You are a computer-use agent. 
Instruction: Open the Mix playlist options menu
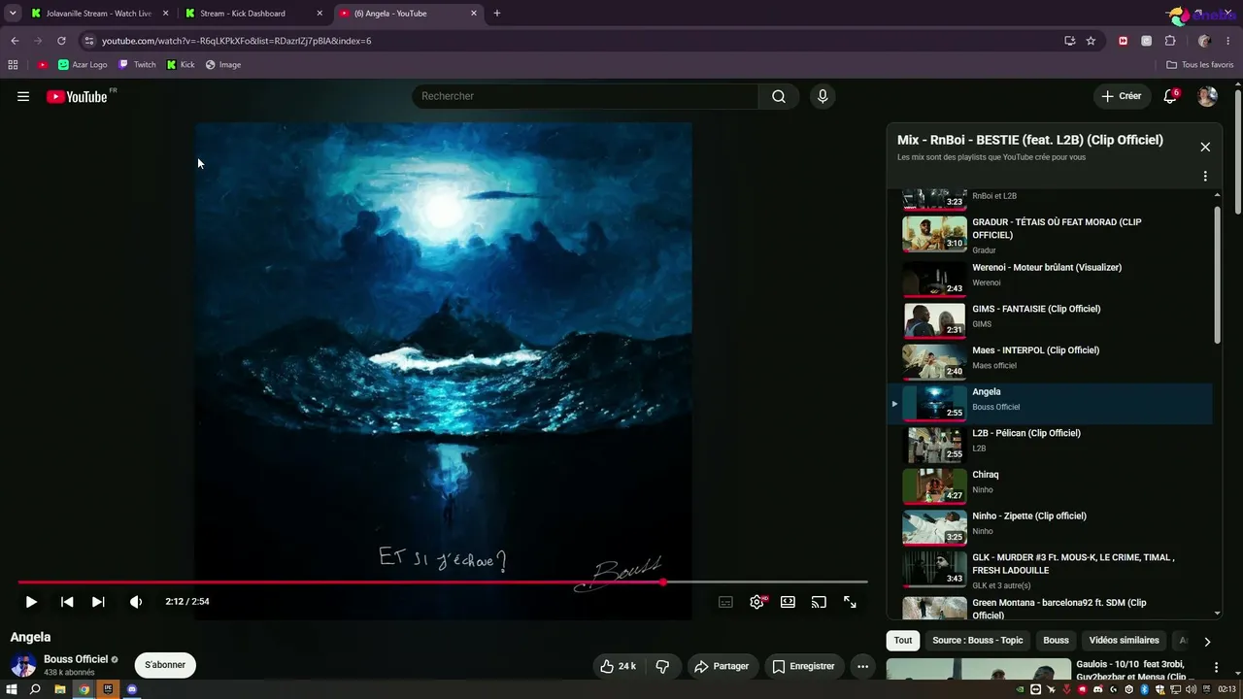pyautogui.click(x=1205, y=177)
